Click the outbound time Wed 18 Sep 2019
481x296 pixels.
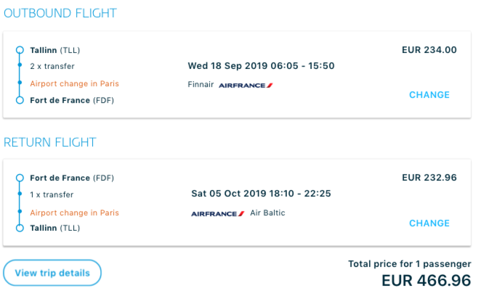(x=261, y=66)
